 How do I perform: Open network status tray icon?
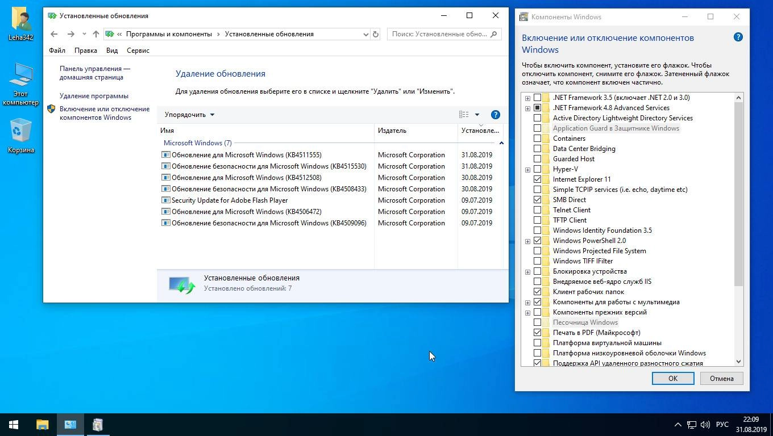pos(692,425)
